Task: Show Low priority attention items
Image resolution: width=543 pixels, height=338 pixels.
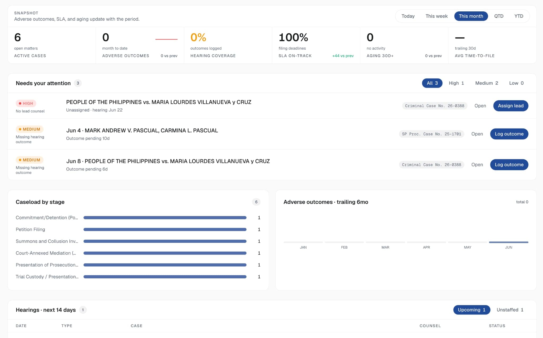Action: (516, 83)
